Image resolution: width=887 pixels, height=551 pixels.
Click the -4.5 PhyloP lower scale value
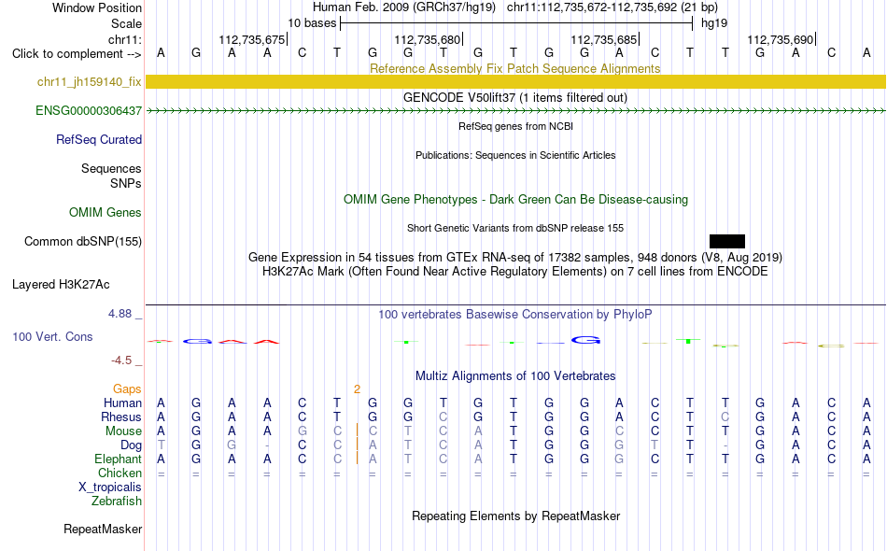tap(121, 360)
